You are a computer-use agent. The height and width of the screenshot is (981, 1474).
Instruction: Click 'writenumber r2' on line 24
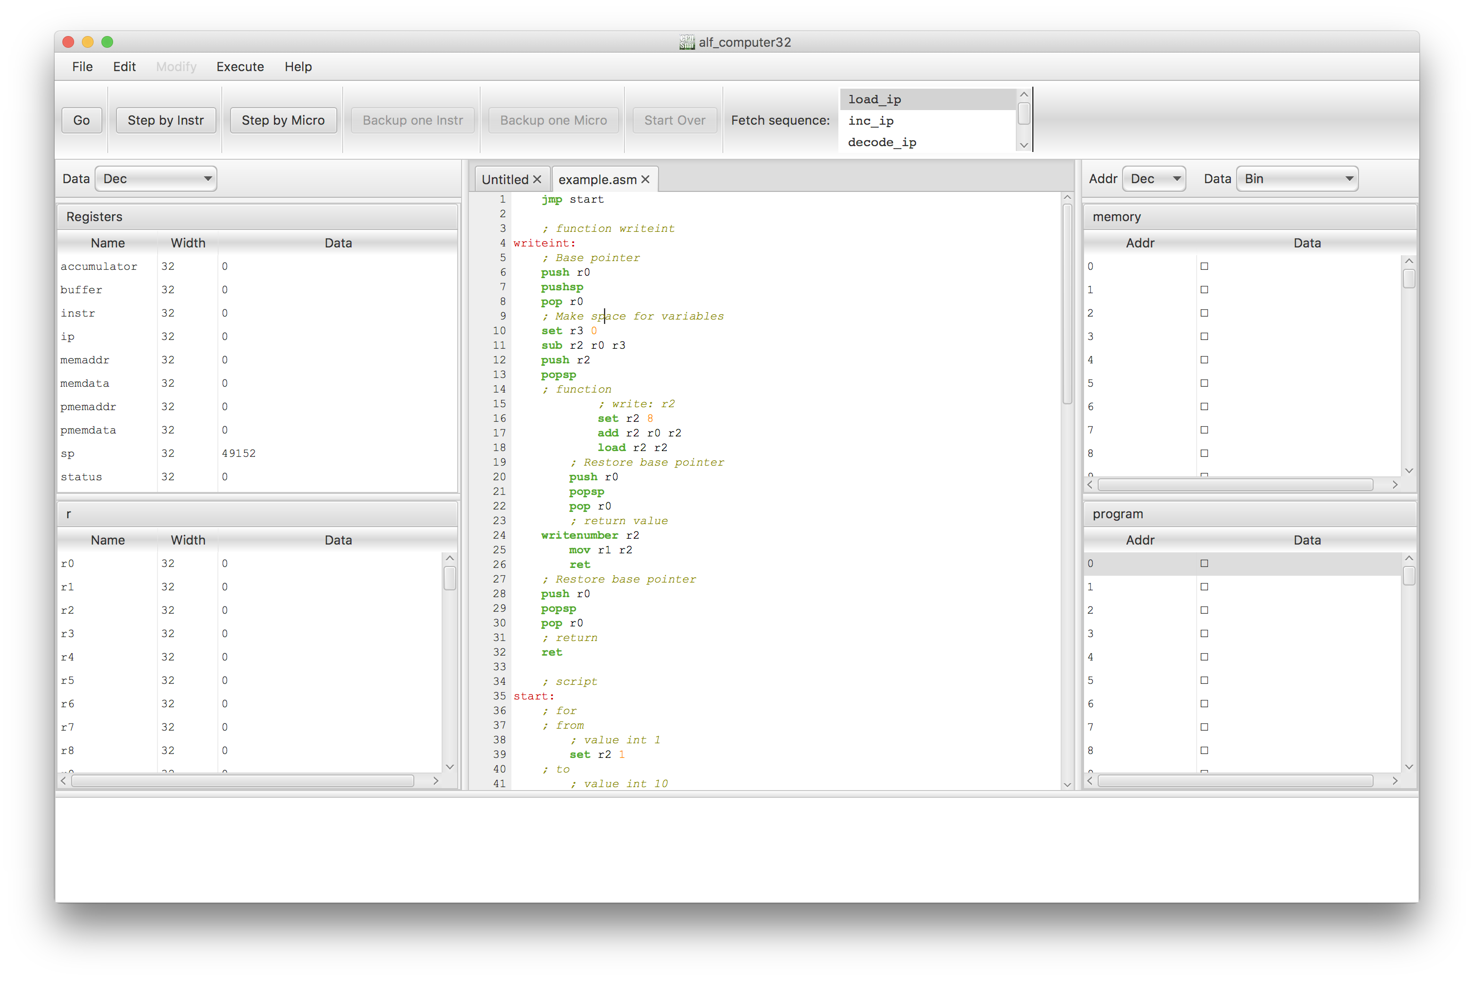point(590,535)
